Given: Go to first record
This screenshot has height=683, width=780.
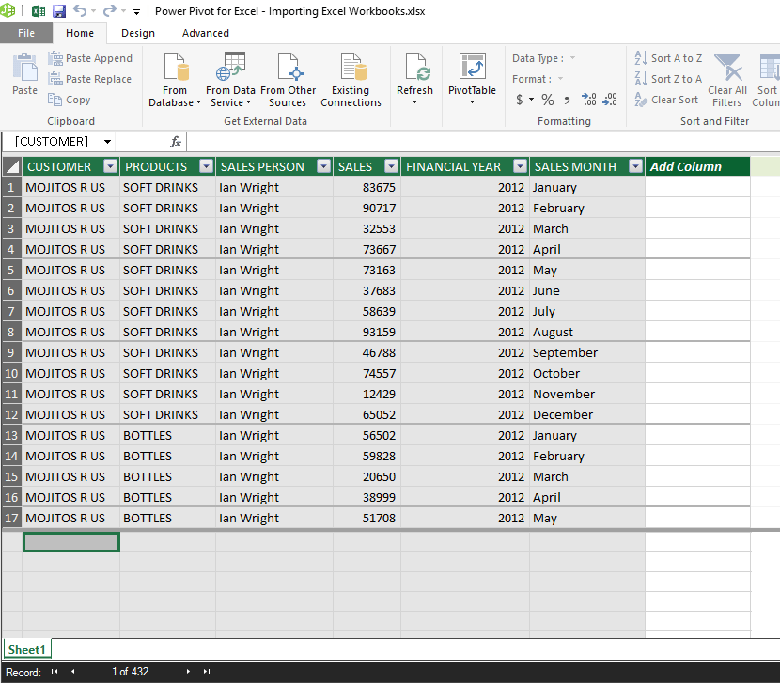Looking at the screenshot, I should (55, 672).
